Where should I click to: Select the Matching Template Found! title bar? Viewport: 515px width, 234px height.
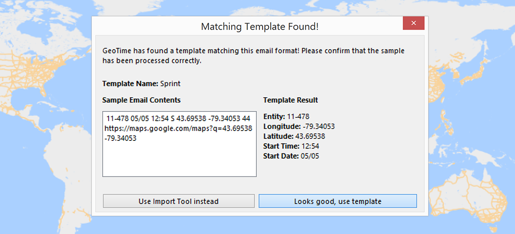pos(259,26)
